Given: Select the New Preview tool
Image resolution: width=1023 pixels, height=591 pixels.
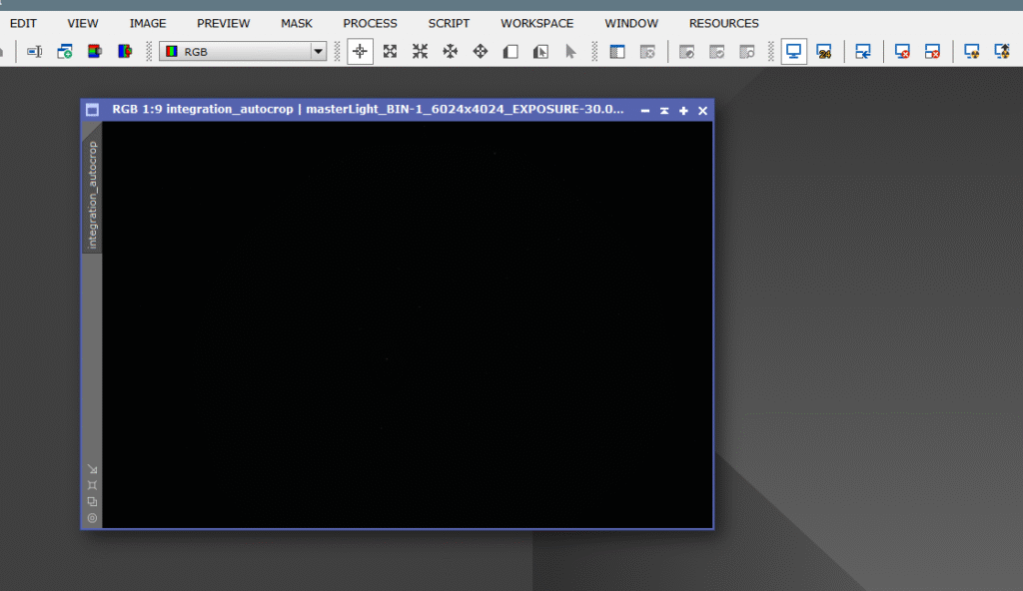Looking at the screenshot, I should (511, 51).
